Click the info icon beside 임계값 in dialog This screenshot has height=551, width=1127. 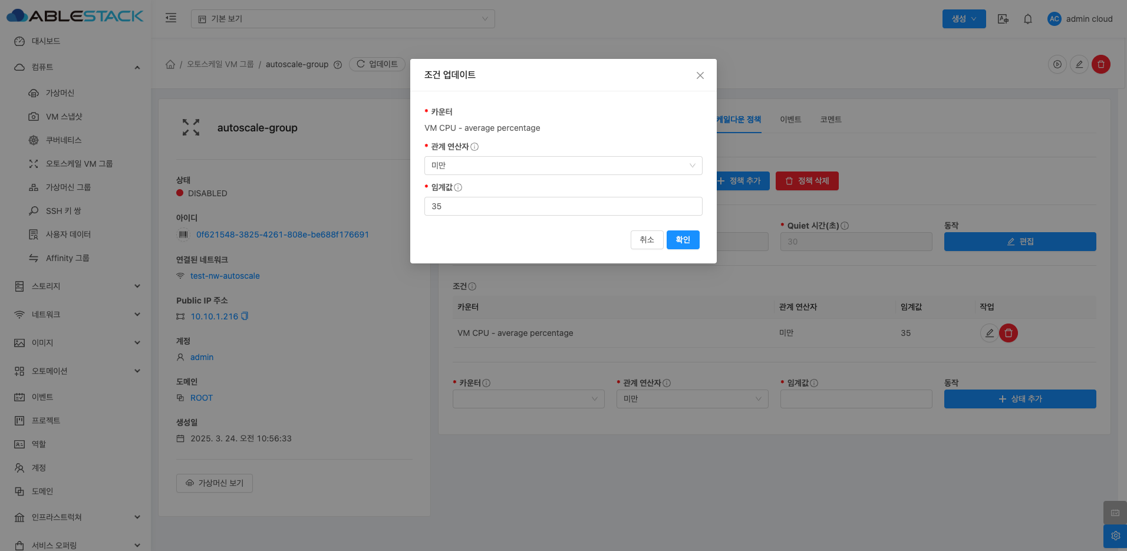pos(458,187)
